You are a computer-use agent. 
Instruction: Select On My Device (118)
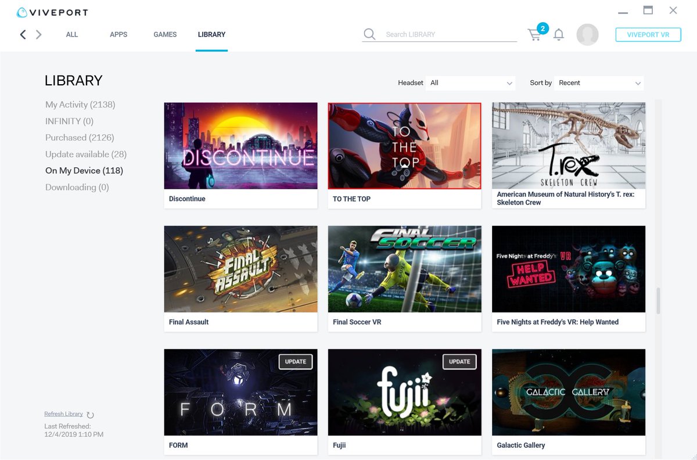pos(84,171)
